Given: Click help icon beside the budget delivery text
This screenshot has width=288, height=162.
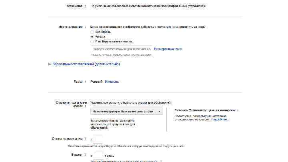Looking at the screenshot, I should 161,161.
